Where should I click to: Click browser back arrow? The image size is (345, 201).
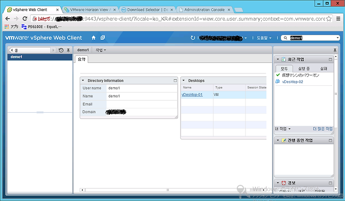[x=8, y=19]
